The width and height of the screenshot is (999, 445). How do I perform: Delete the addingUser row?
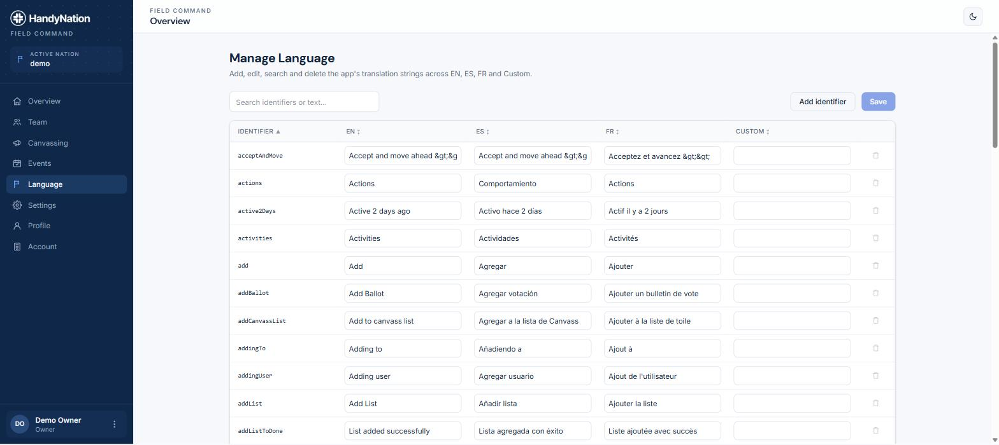[875, 376]
